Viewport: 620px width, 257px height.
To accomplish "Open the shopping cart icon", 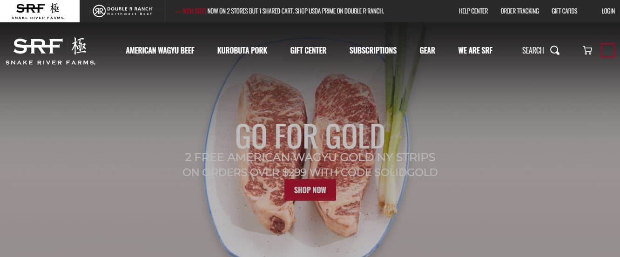I will tap(587, 50).
